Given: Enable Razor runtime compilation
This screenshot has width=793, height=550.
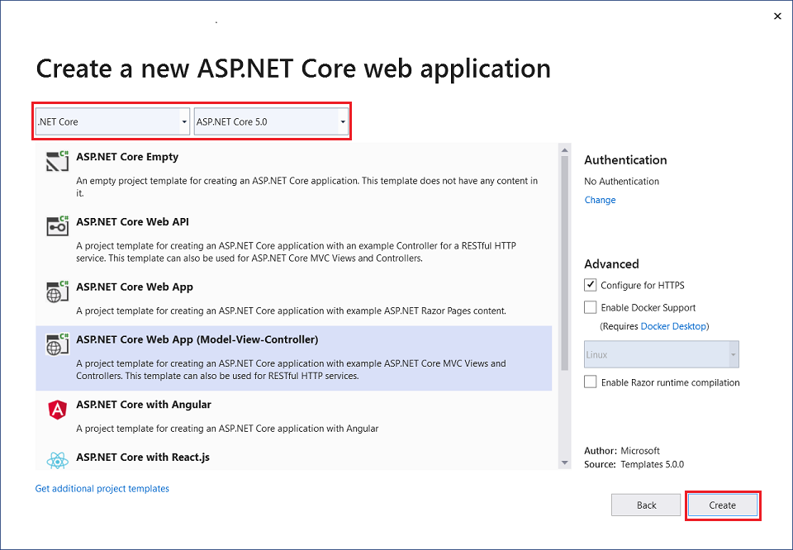Looking at the screenshot, I should click(591, 382).
